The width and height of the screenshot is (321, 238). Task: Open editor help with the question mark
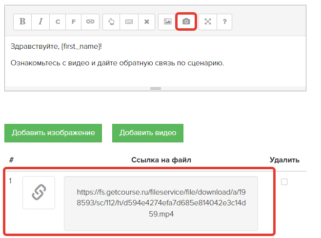click(224, 21)
